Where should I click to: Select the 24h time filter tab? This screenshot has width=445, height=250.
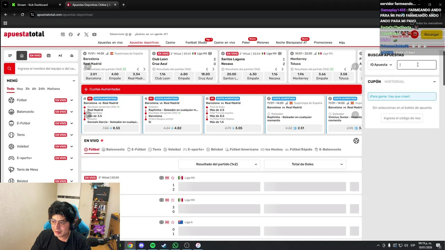tap(42, 89)
